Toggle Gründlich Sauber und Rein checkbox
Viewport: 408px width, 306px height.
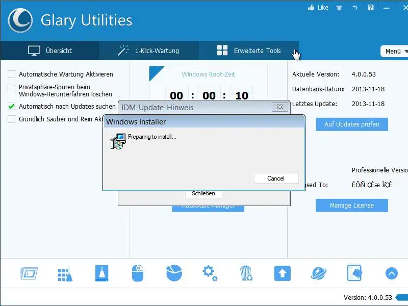11,119
